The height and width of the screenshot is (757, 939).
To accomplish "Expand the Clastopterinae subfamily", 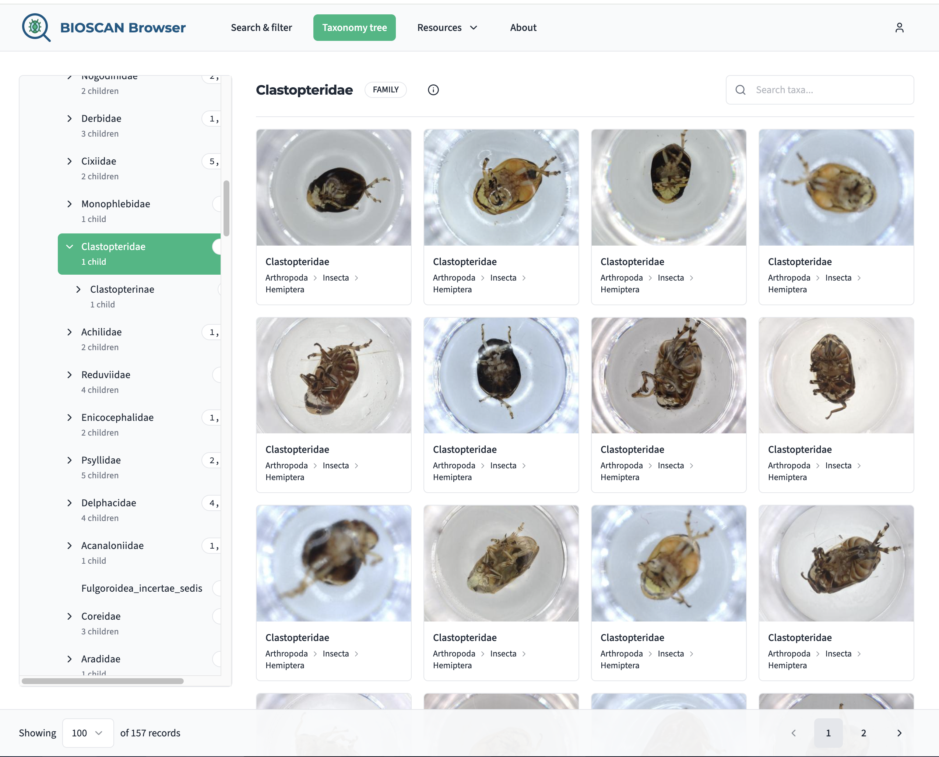I will 78,289.
